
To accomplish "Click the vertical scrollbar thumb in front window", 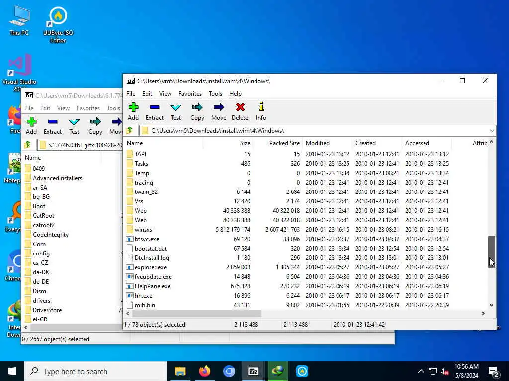I will (x=492, y=252).
